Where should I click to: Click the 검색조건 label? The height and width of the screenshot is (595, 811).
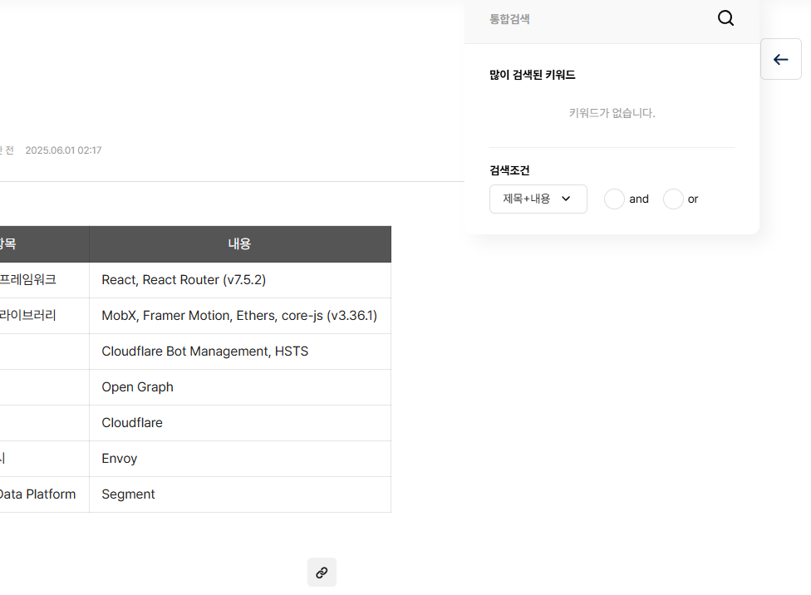(x=509, y=170)
